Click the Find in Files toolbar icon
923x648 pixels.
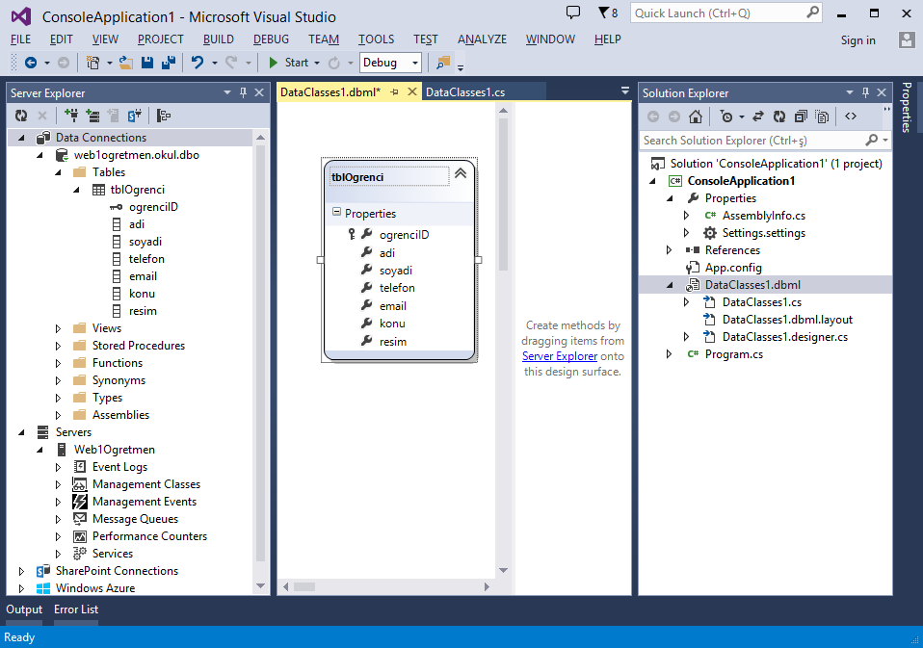coord(442,63)
